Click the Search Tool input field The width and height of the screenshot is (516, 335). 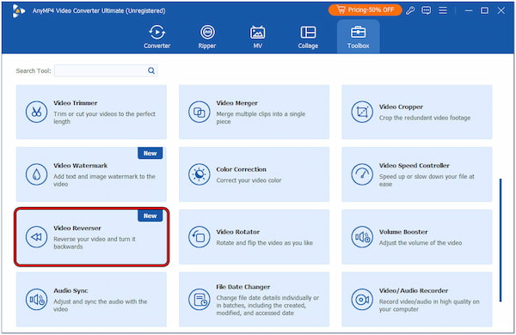tap(106, 70)
